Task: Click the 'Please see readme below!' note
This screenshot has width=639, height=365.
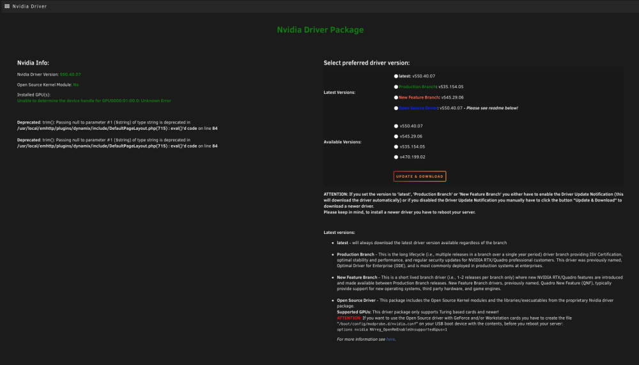Action: [x=492, y=108]
